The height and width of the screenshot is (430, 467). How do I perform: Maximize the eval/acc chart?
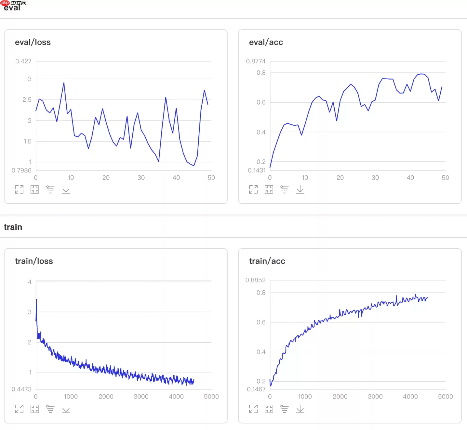[253, 189]
